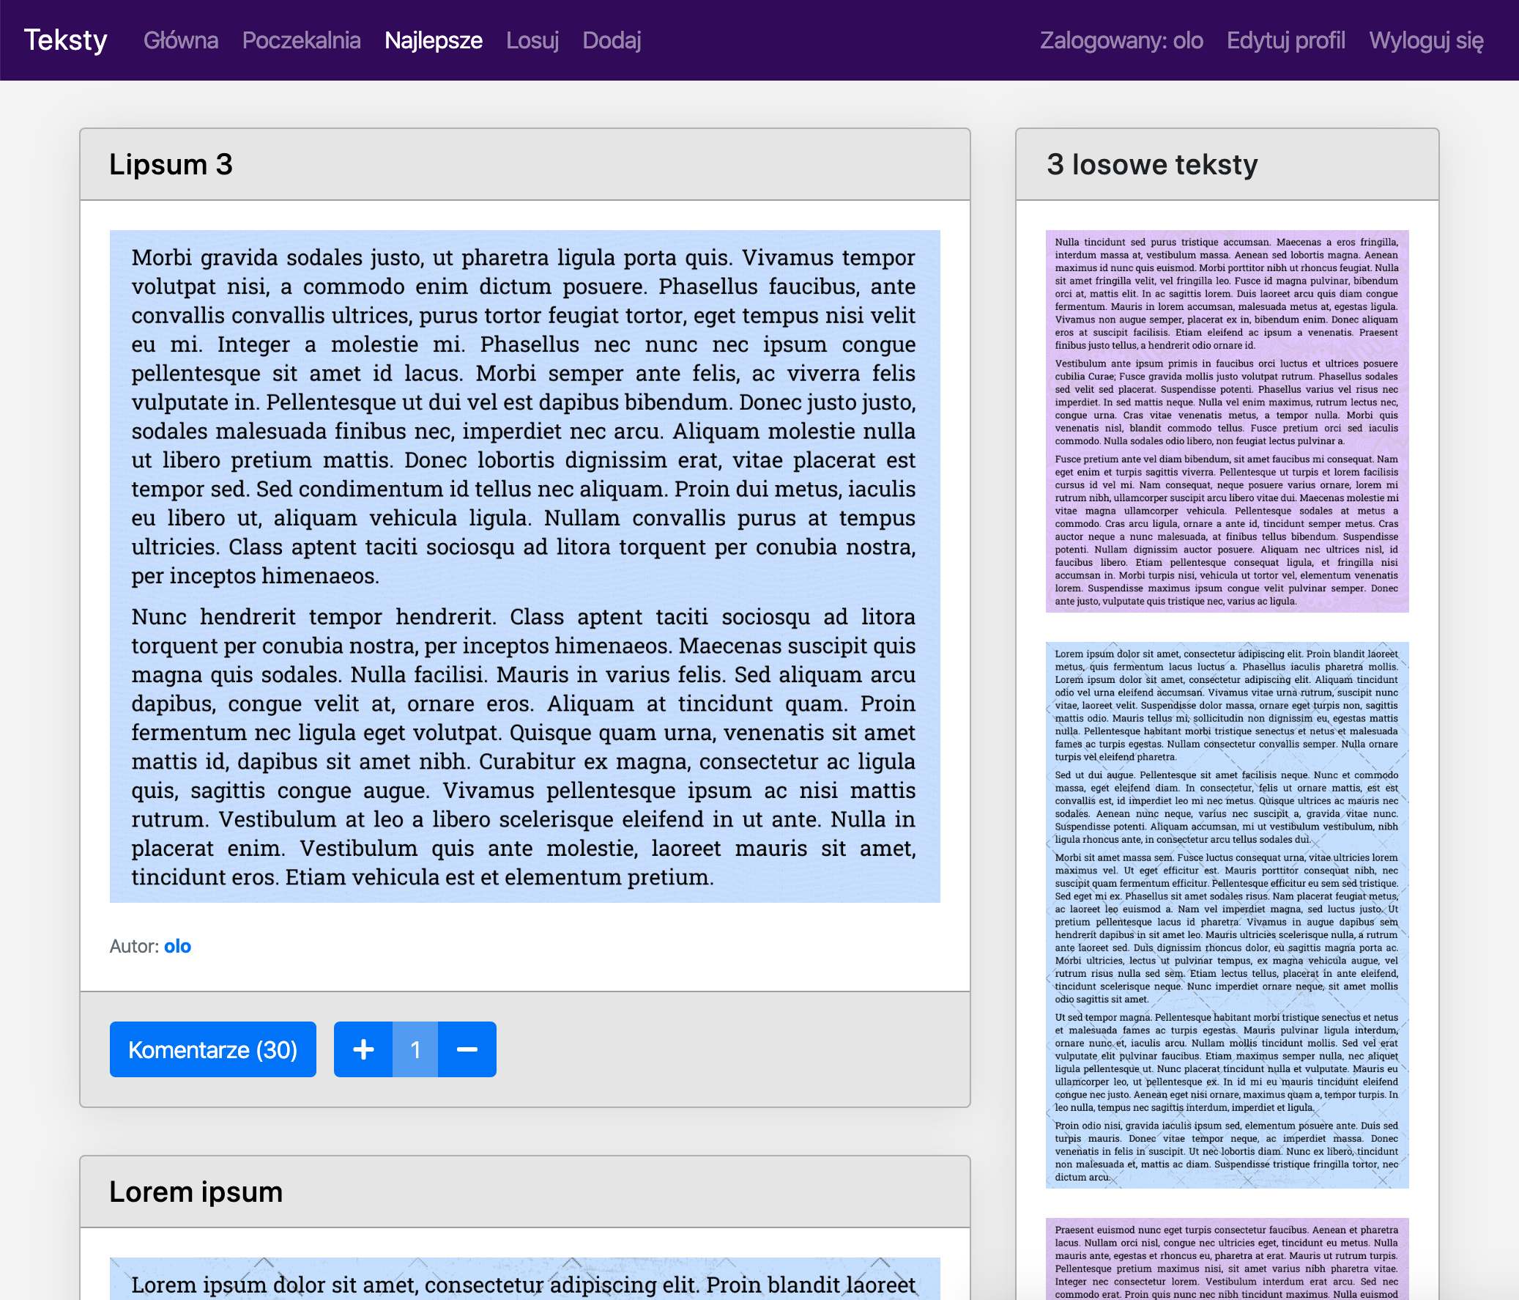Open the Główna nav item
The height and width of the screenshot is (1300, 1519).
tap(180, 40)
